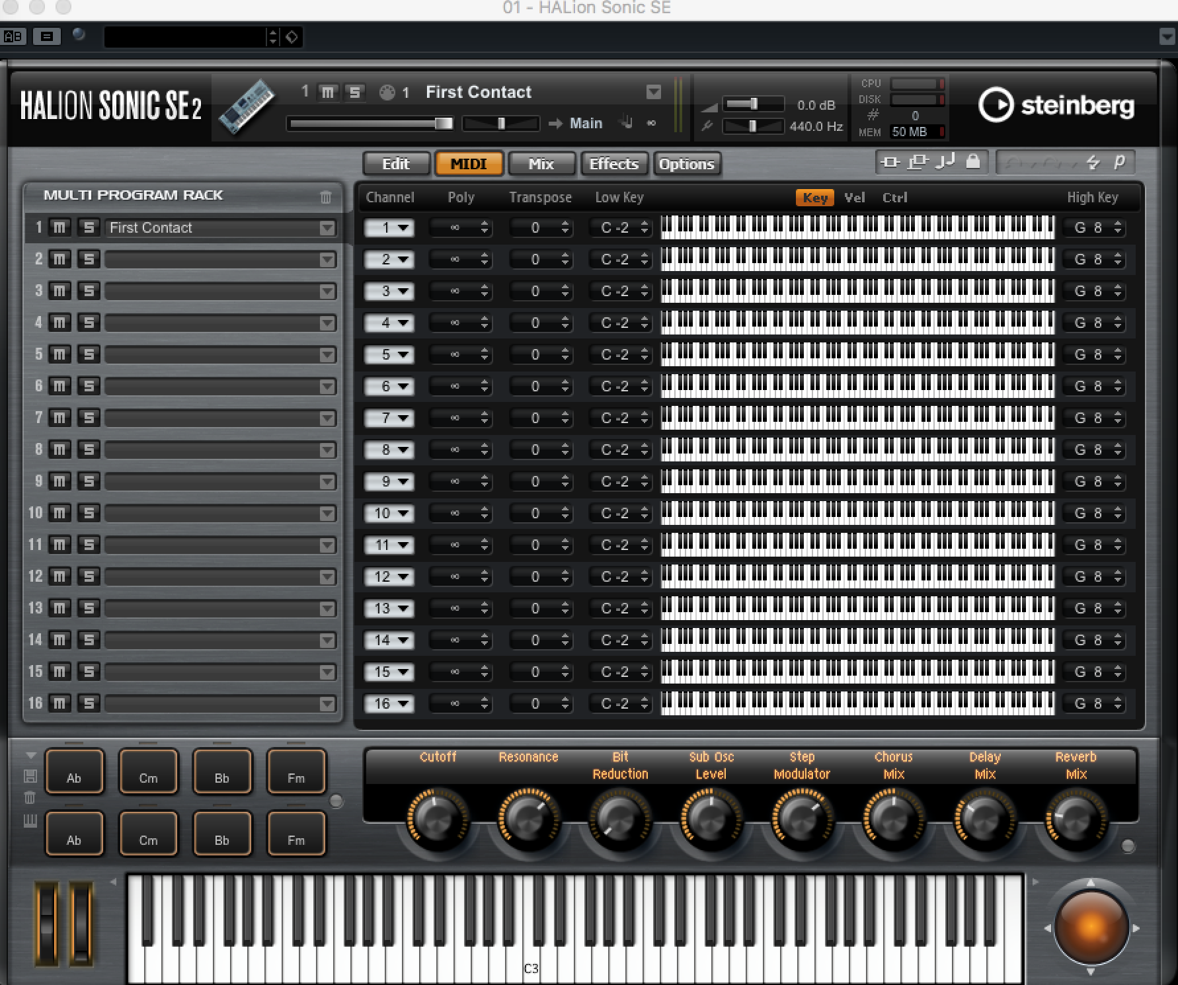Select the MIDI tab
The image size is (1178, 985).
click(469, 164)
